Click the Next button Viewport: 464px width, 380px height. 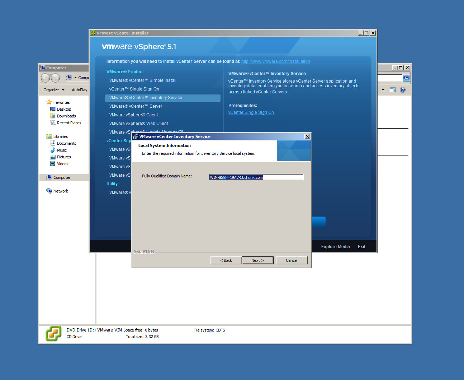257,260
